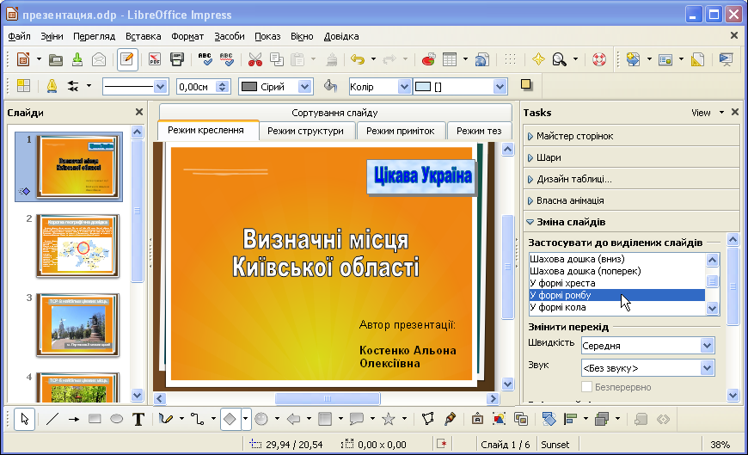
Task: Select the Rectangle drawing tool
Action: [95, 419]
